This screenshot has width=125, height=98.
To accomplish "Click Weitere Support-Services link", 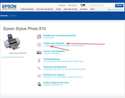I will pos(54,85).
